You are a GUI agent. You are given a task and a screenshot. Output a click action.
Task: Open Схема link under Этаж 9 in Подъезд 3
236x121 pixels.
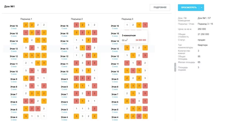tap(115, 82)
